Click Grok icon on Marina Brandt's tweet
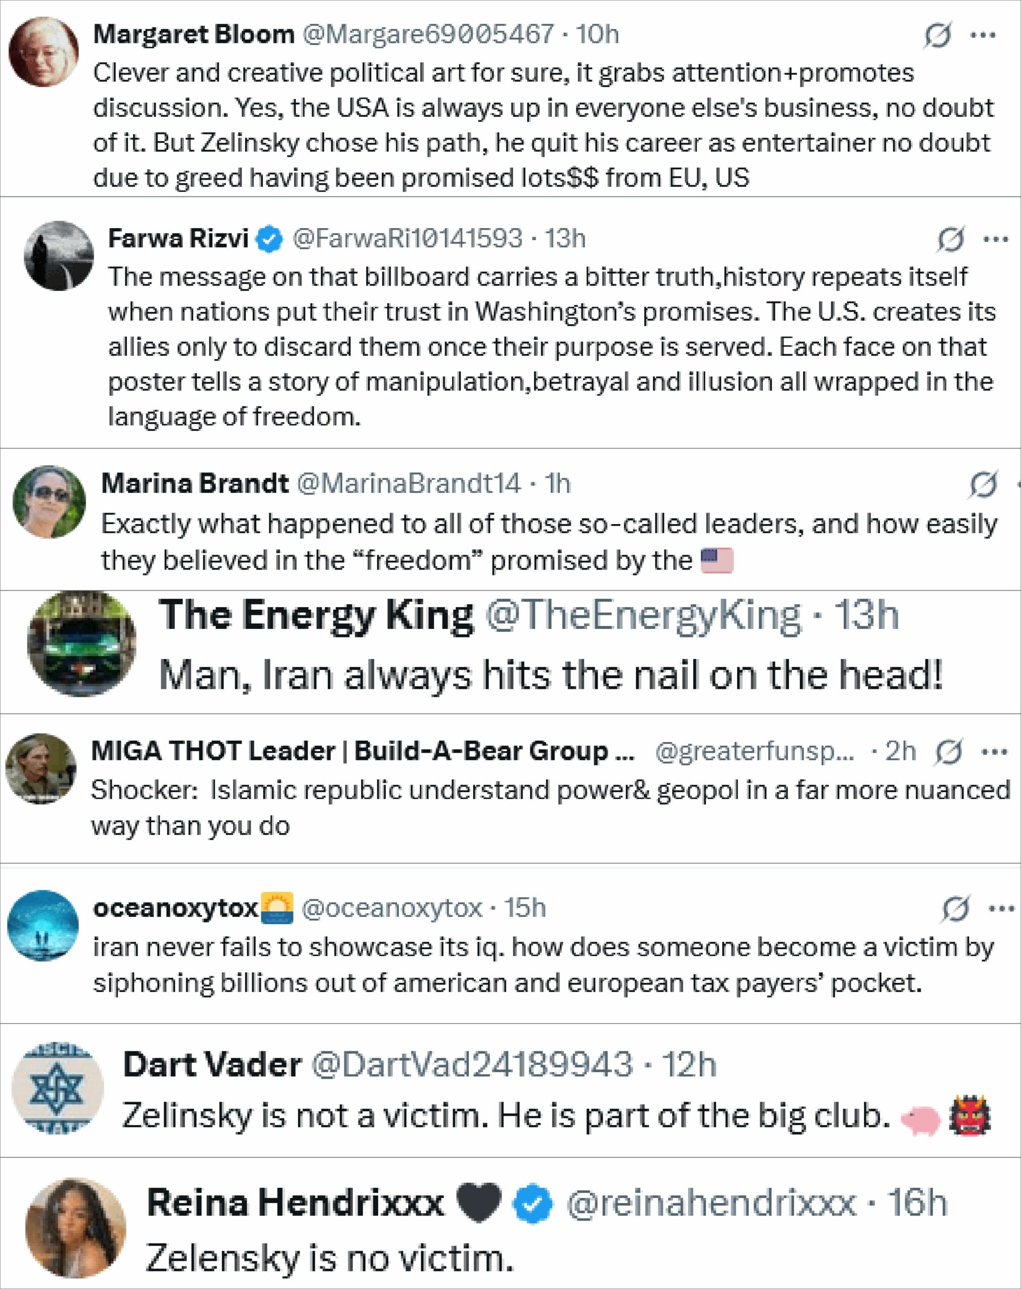The height and width of the screenshot is (1289, 1021). click(983, 484)
